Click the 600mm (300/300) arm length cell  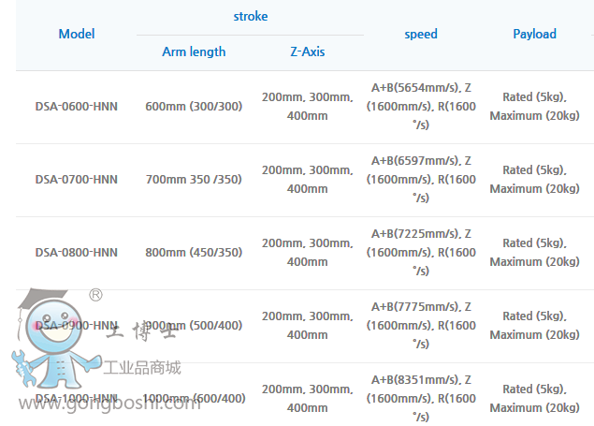point(194,107)
